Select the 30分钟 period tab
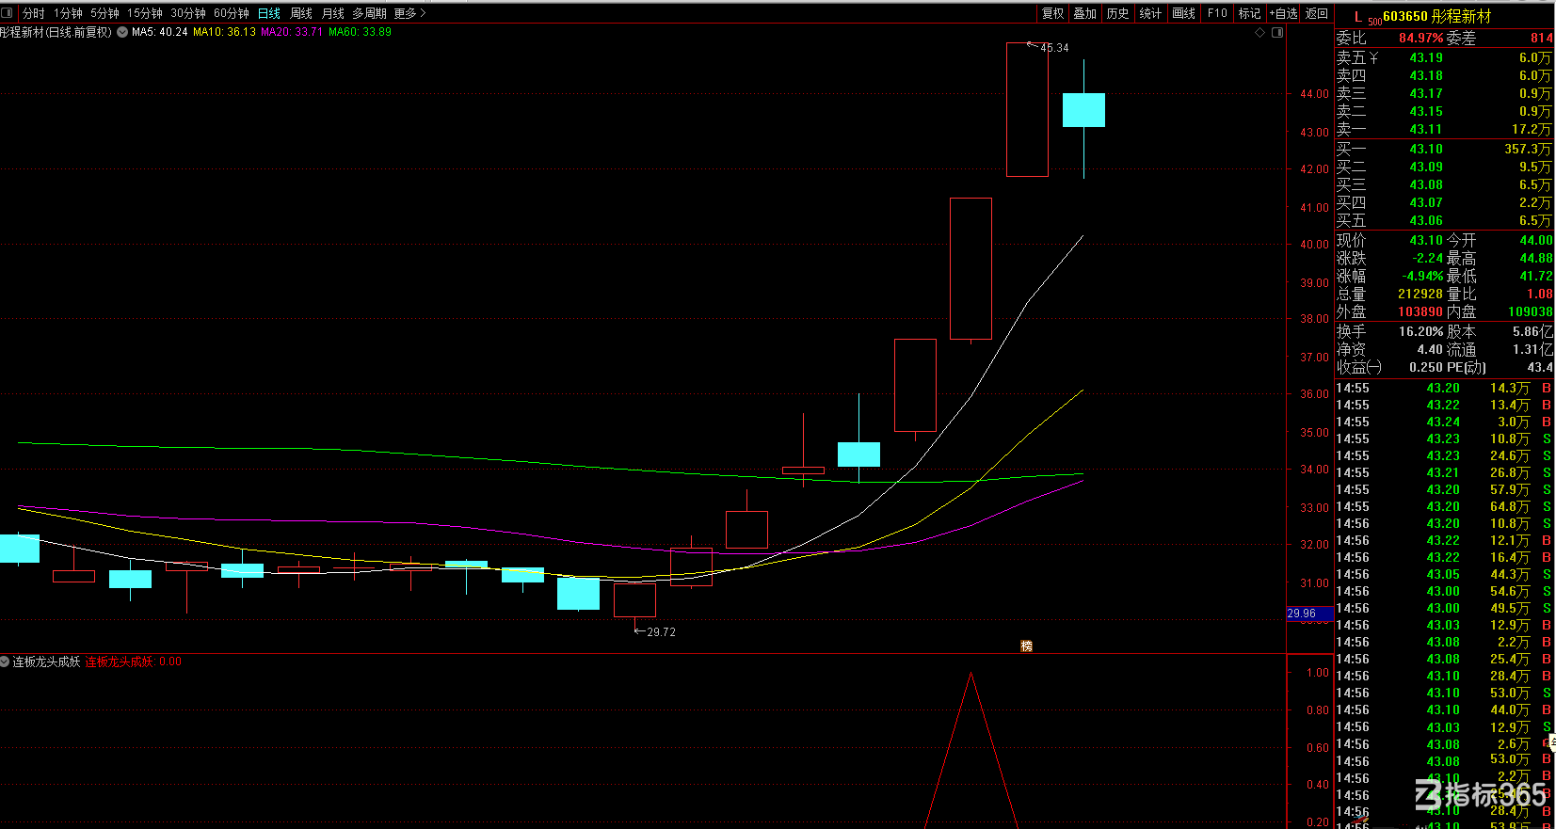 point(188,13)
